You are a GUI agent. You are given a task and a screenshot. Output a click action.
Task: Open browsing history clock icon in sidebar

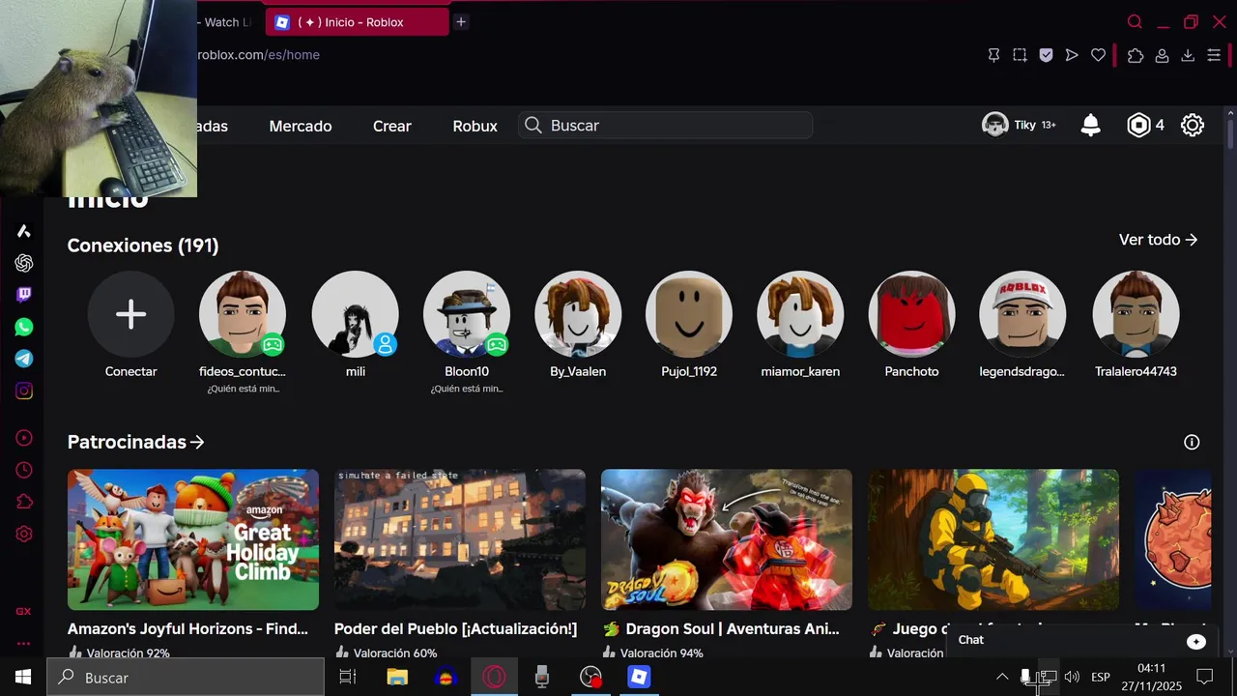pos(24,470)
